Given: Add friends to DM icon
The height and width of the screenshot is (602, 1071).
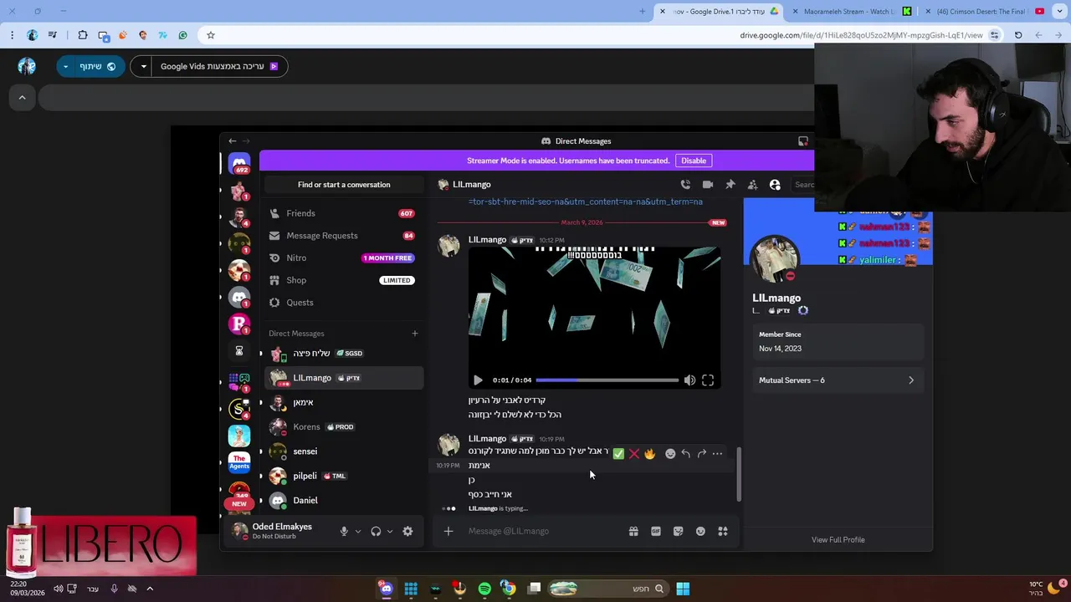Looking at the screenshot, I should pyautogui.click(x=752, y=185).
